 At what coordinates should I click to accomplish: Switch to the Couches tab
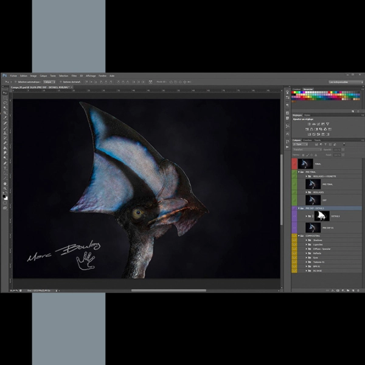pos(307,141)
